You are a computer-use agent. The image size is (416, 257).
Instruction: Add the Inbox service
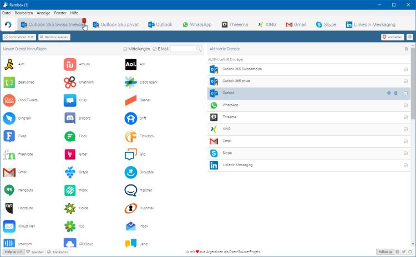pyautogui.click(x=136, y=227)
